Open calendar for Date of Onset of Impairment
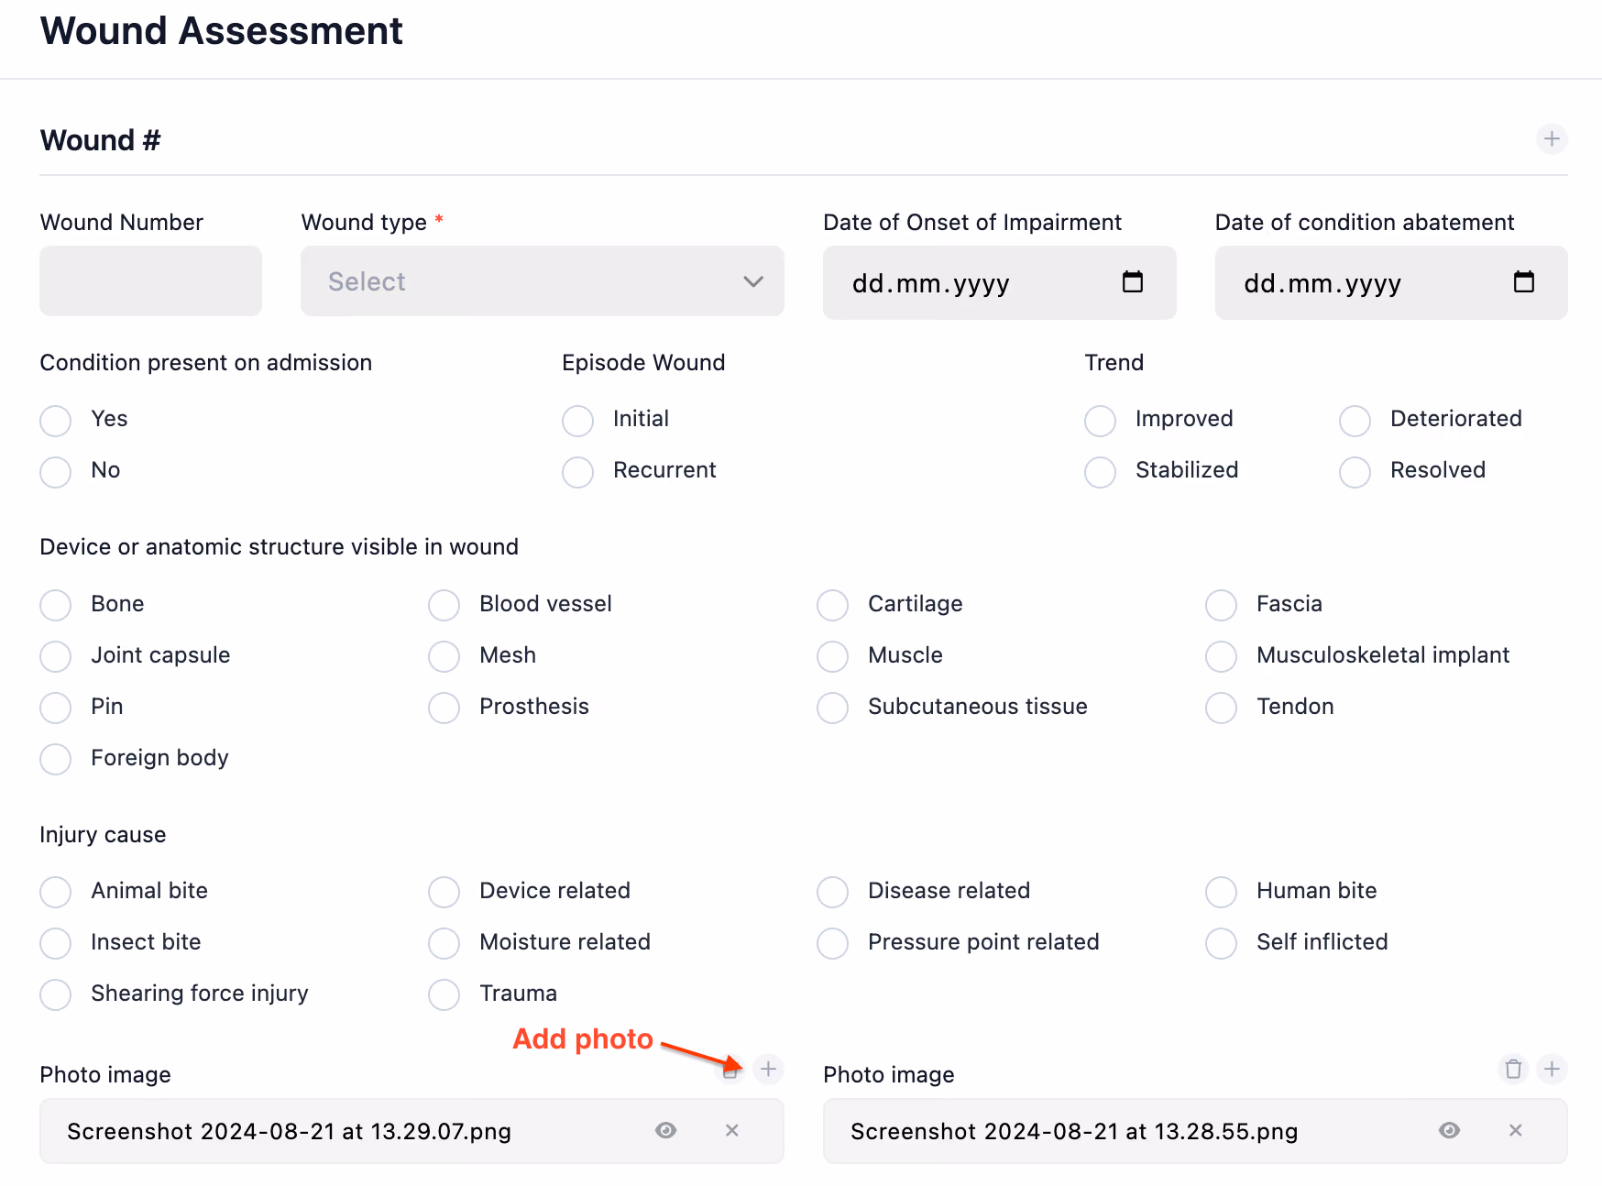The width and height of the screenshot is (1602, 1186). click(x=1133, y=282)
